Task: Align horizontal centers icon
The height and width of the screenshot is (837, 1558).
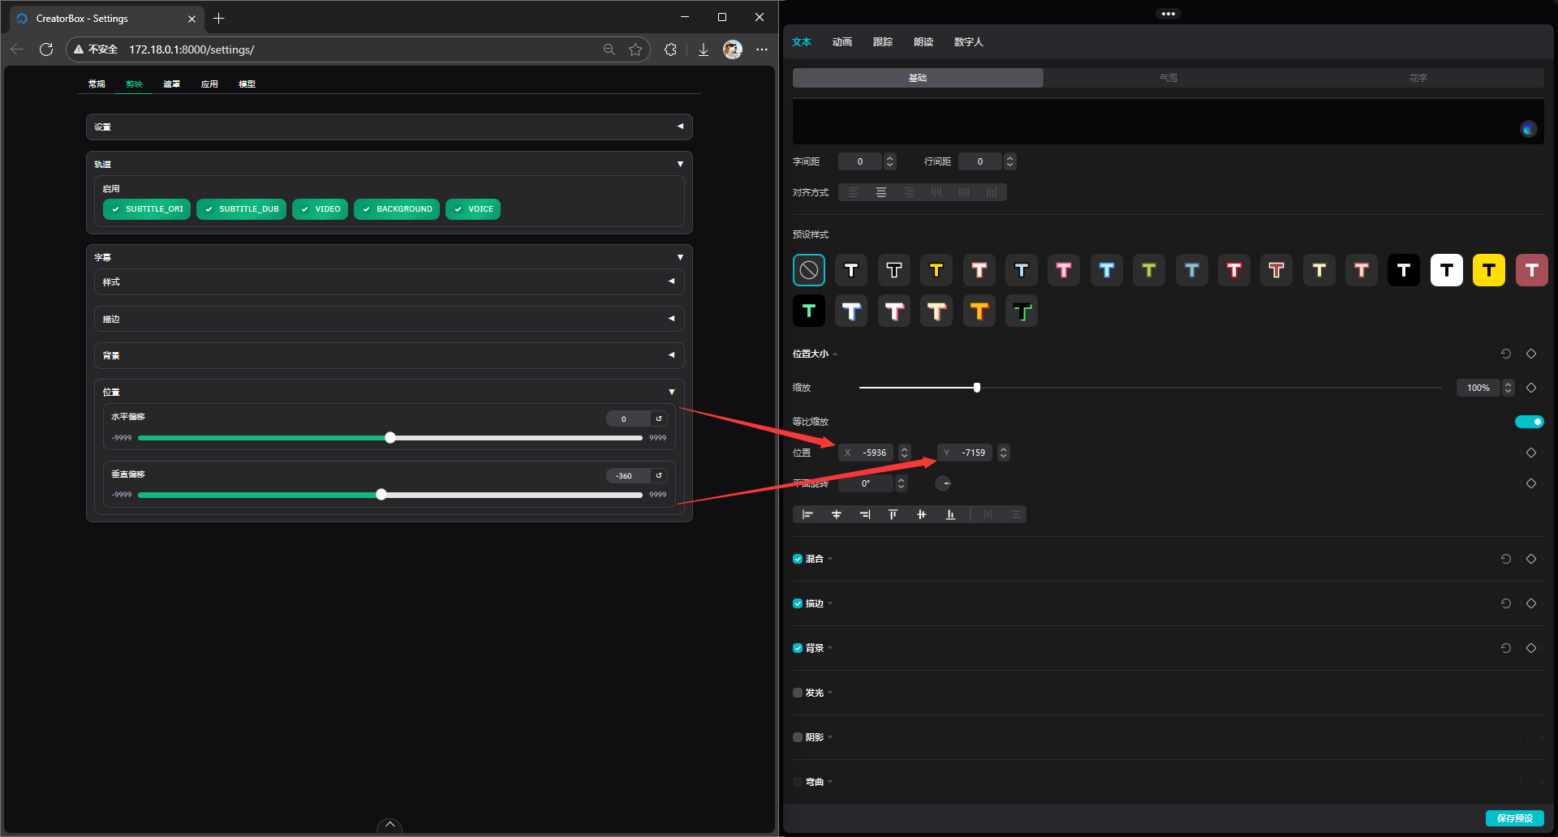Action: pos(836,514)
